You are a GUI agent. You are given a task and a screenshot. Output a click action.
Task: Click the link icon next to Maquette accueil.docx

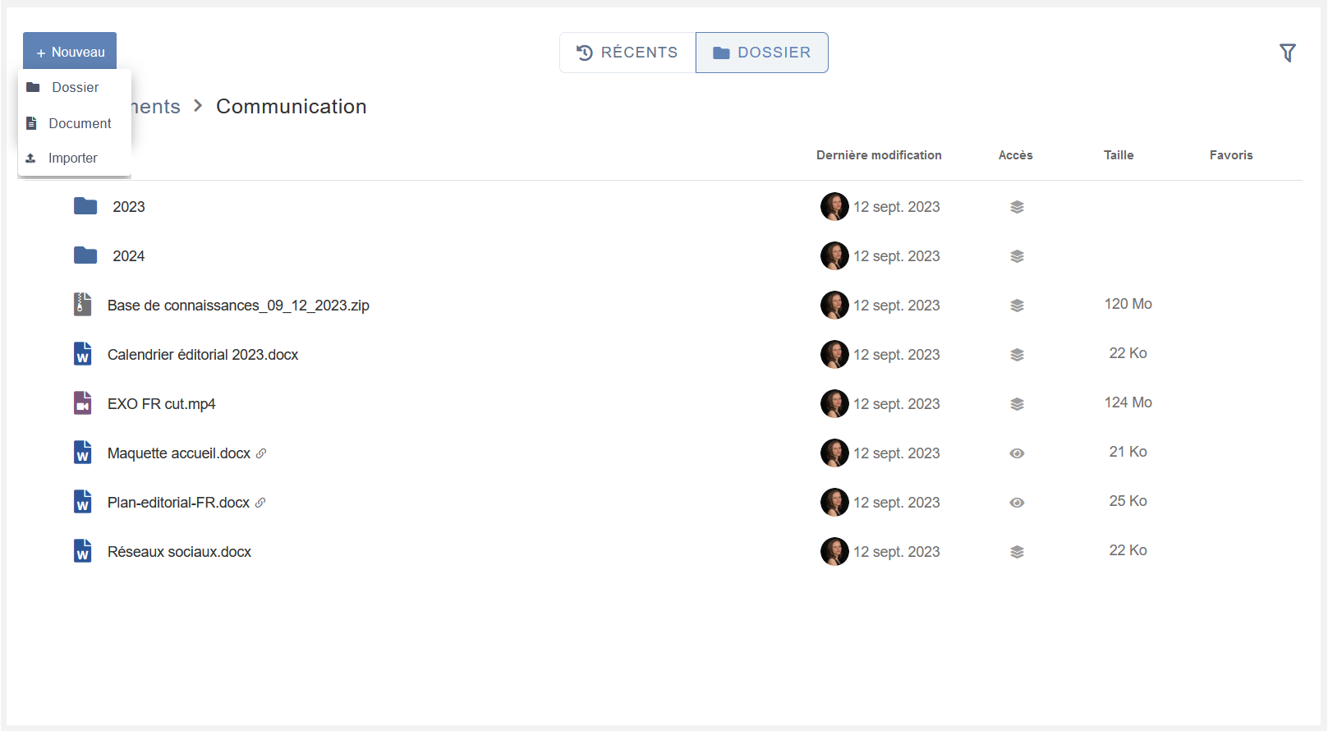[261, 453]
